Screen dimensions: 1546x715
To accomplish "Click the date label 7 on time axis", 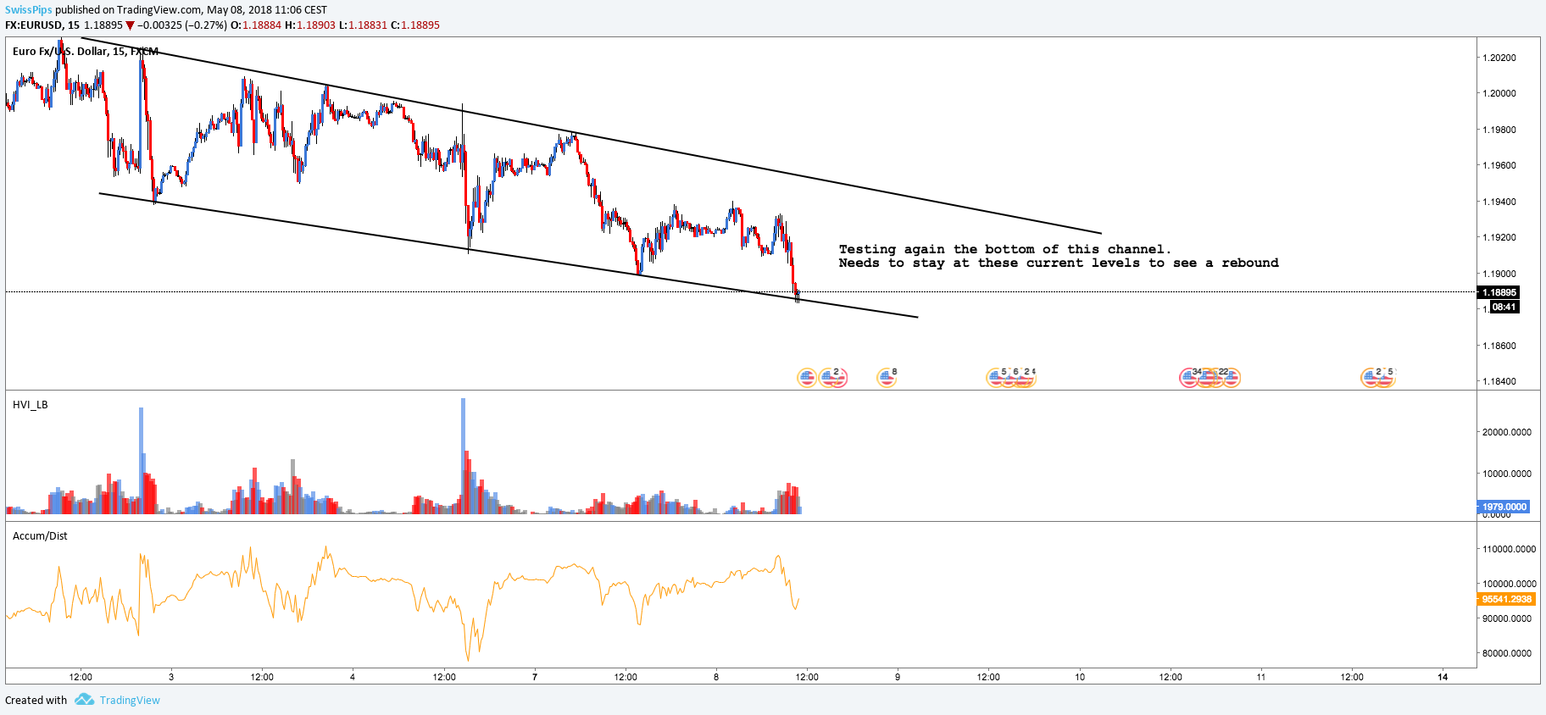I will click(x=535, y=677).
